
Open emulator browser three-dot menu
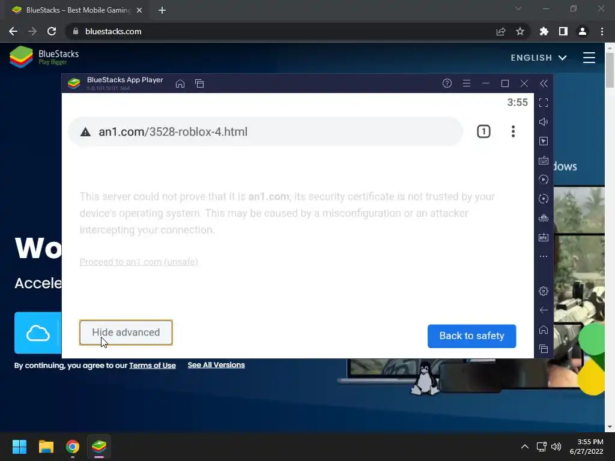[x=513, y=131]
